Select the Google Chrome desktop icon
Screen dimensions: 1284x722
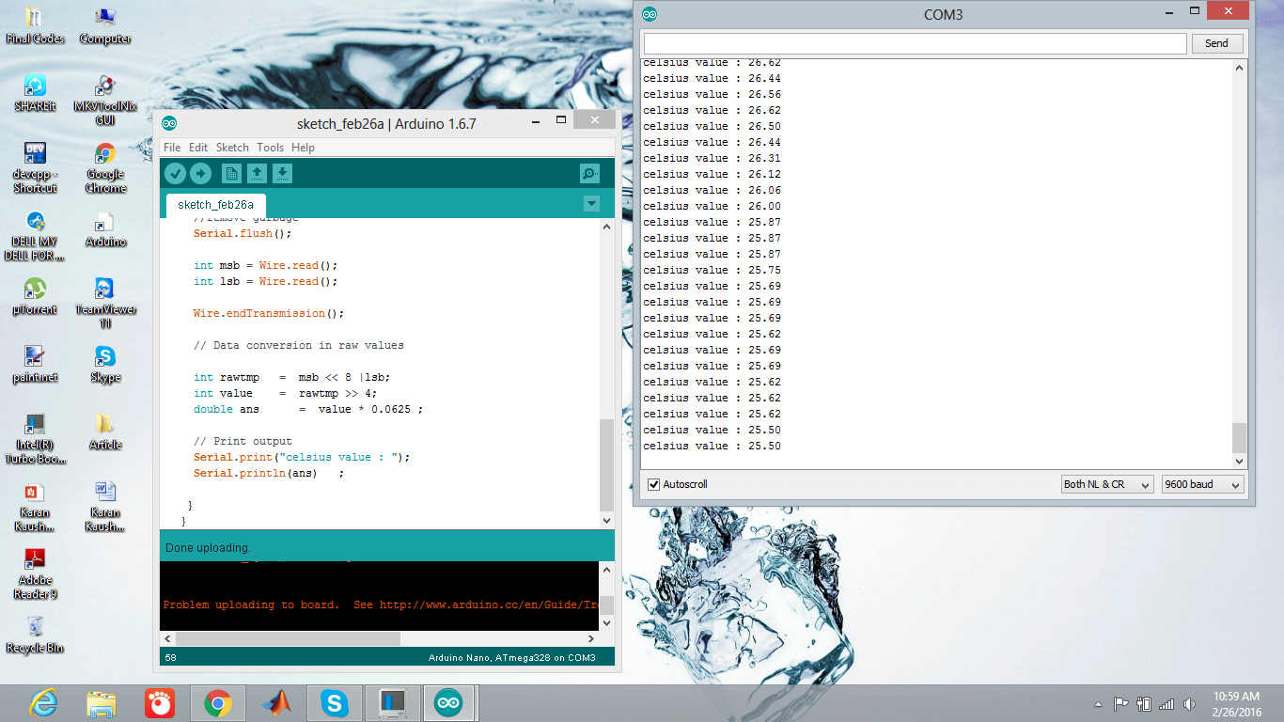[x=105, y=168]
